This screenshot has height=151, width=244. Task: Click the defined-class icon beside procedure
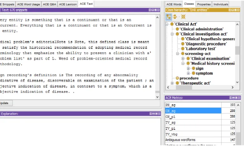click(177, 78)
